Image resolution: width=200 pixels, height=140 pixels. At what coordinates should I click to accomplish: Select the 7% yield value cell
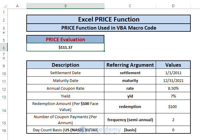(x=173, y=96)
